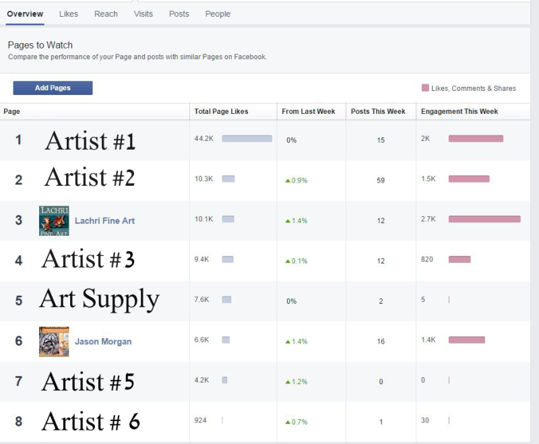The image size is (539, 444).
Task: Switch to the Likes tab
Action: click(x=69, y=14)
